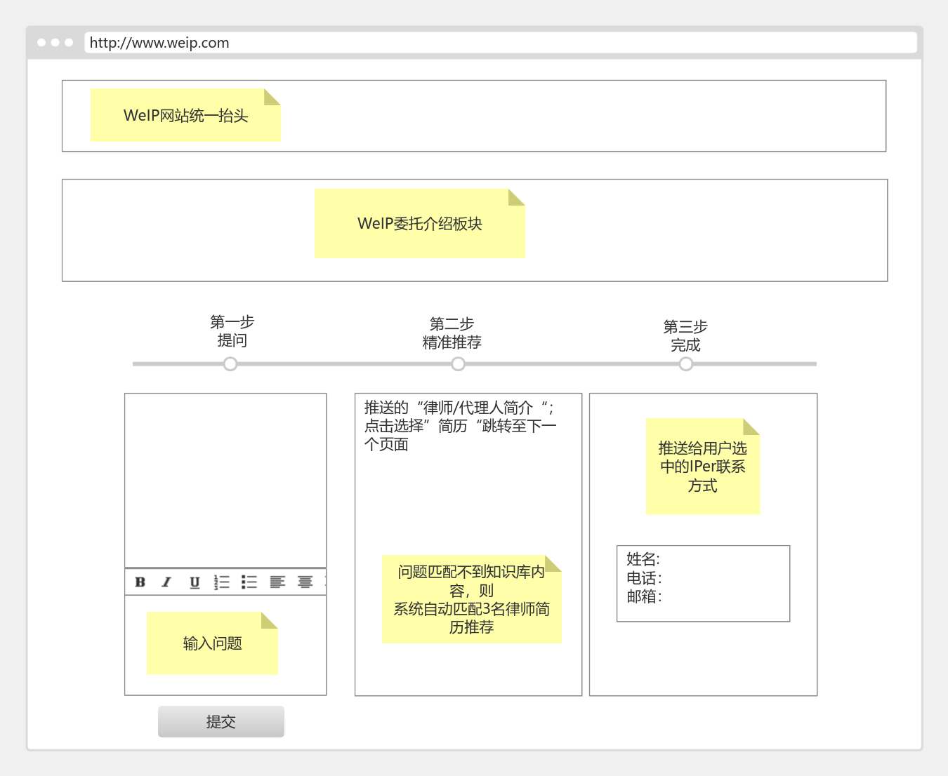Viewport: 948px width, 776px height.
Task: Select the bulleted list icon
Action: pos(249,581)
